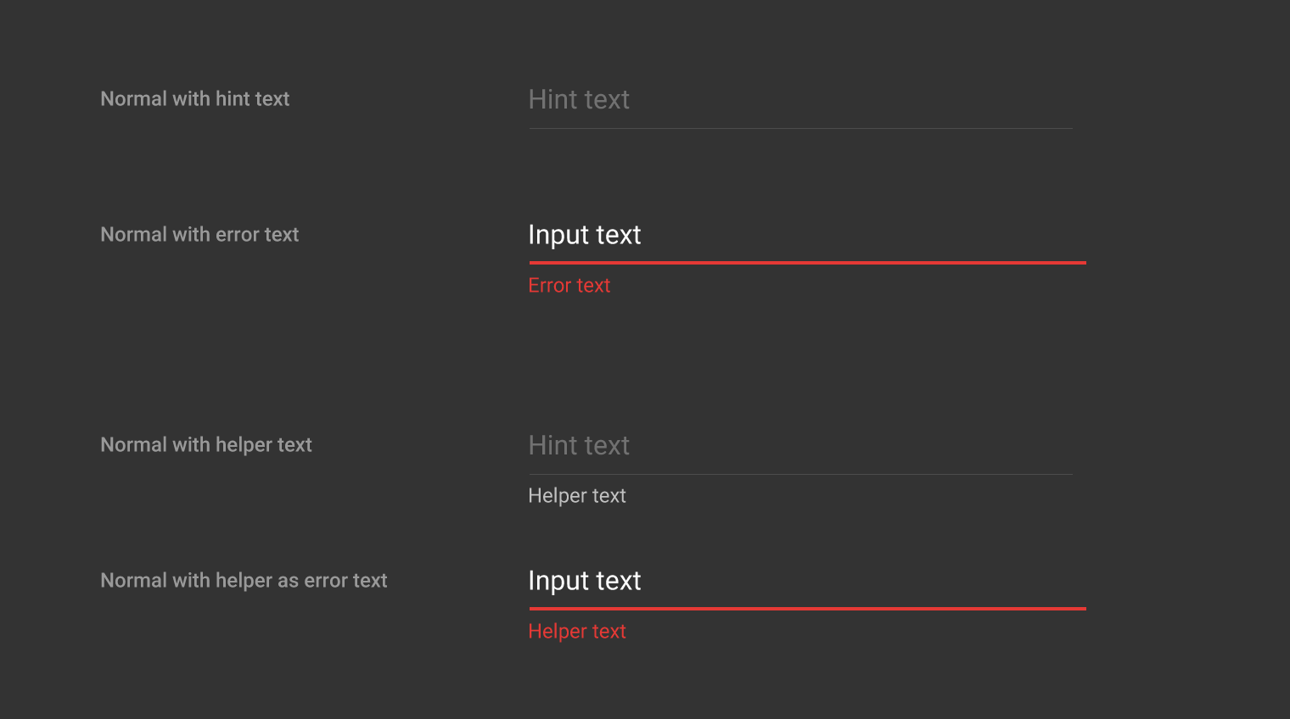
Task: Click the red "Error text" message
Action: (x=569, y=286)
